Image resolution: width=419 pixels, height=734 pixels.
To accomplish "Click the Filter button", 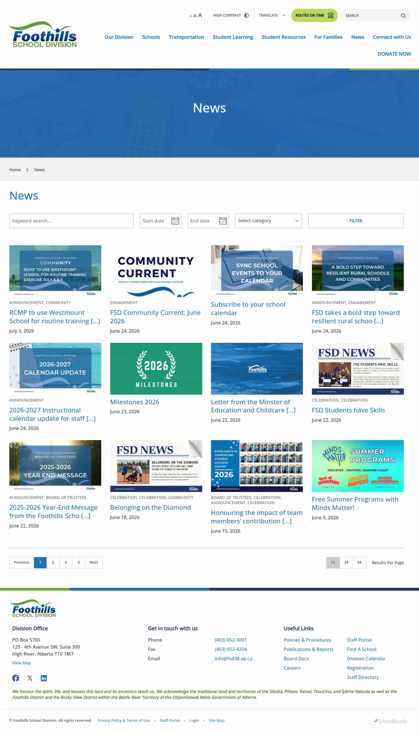I will 356,221.
